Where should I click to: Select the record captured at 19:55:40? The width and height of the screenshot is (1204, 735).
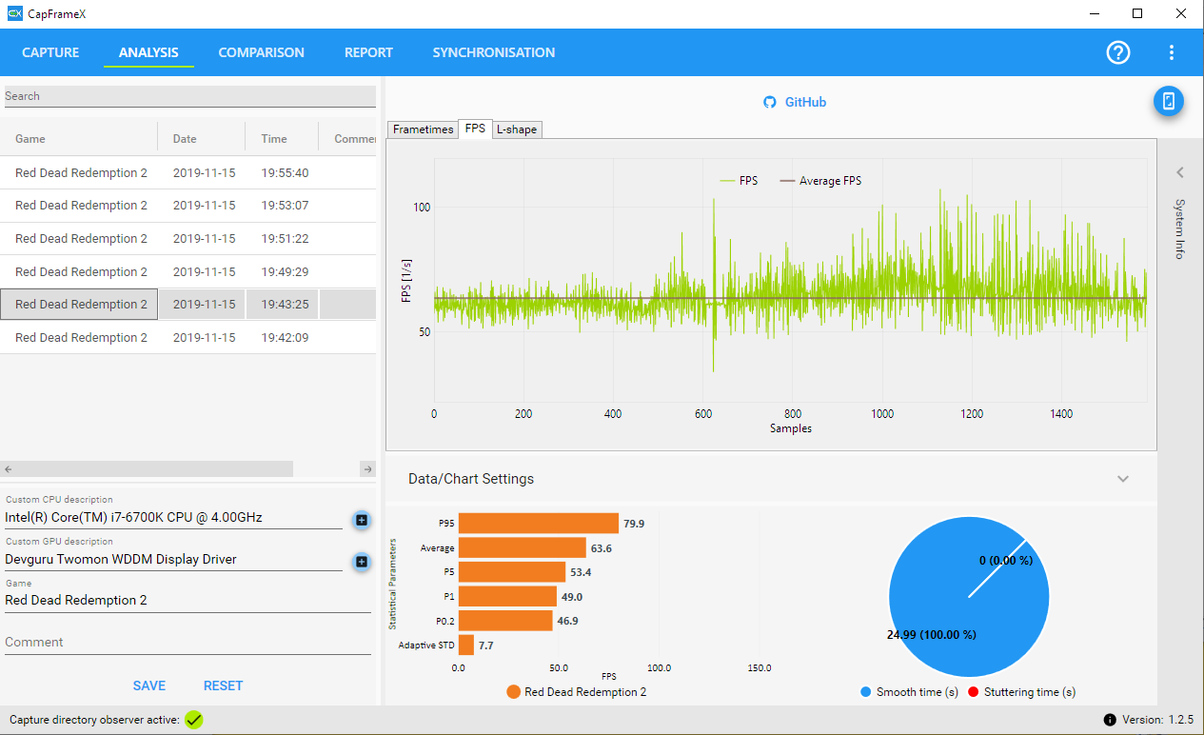188,172
